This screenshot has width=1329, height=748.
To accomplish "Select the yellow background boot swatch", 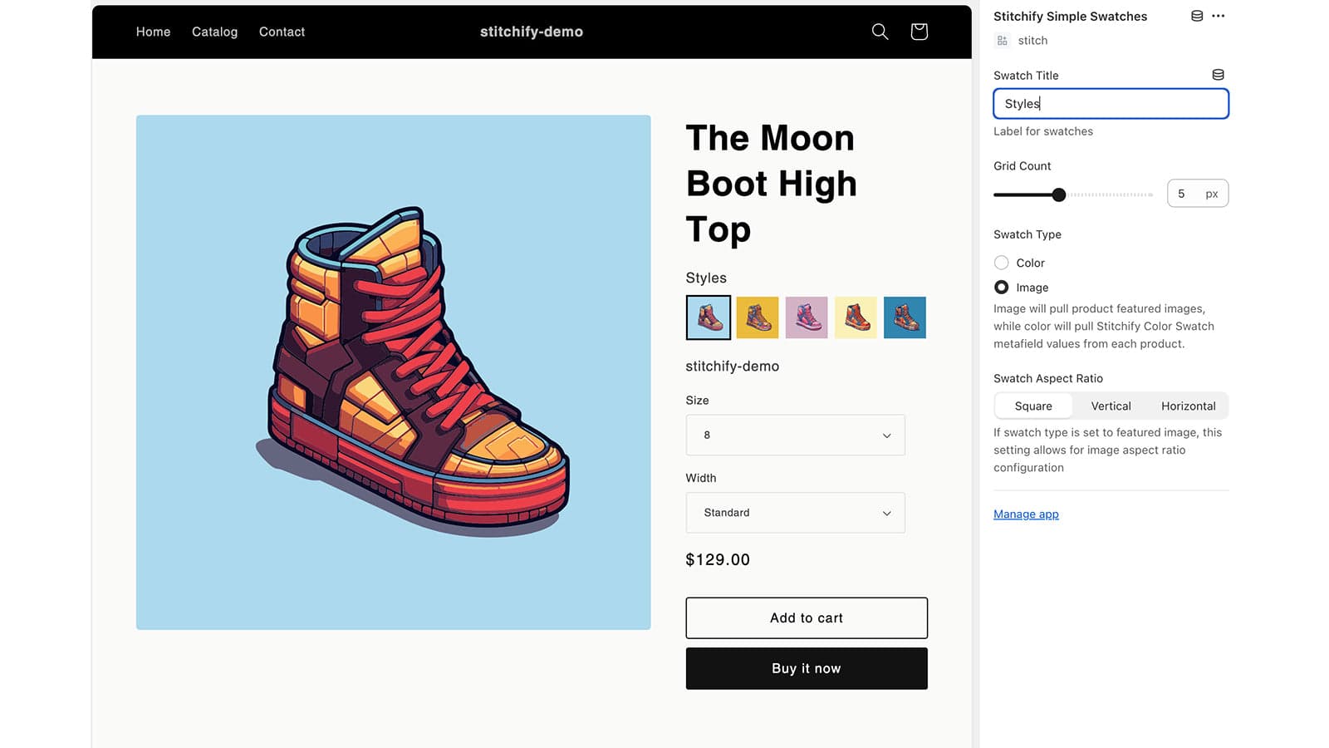I will coord(758,317).
